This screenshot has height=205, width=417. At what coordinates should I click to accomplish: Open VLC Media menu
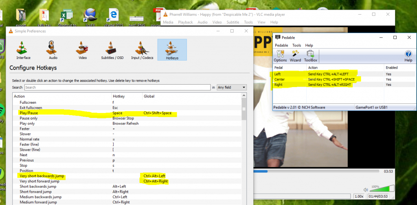pyautogui.click(x=168, y=22)
